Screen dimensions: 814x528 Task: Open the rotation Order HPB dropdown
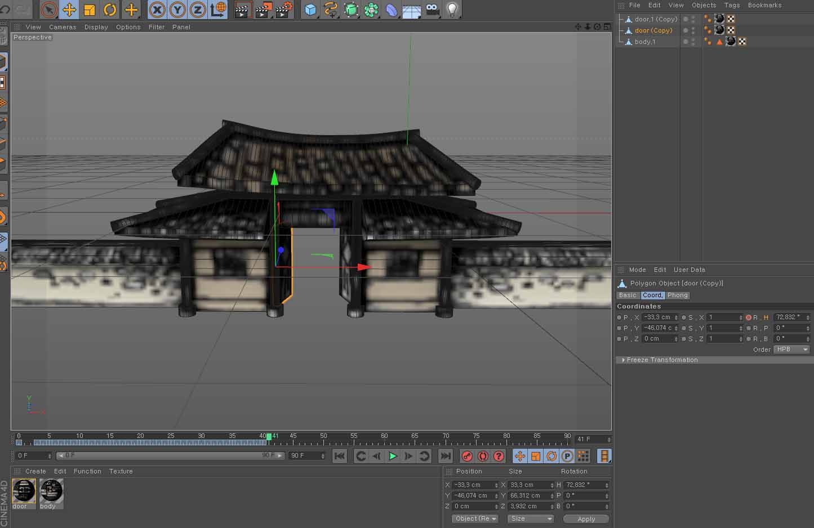[x=791, y=350]
